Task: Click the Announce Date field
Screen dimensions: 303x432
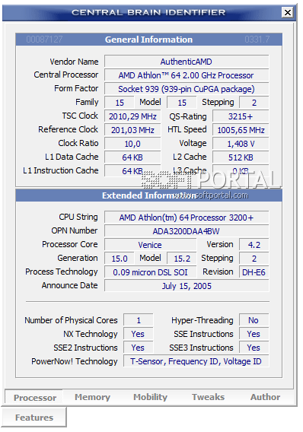Action: [x=187, y=286]
